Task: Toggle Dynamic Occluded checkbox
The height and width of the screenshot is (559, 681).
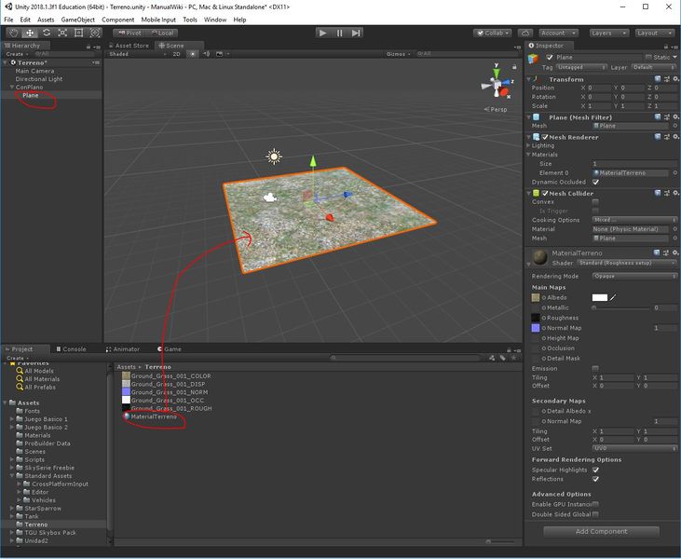Action: coord(596,182)
